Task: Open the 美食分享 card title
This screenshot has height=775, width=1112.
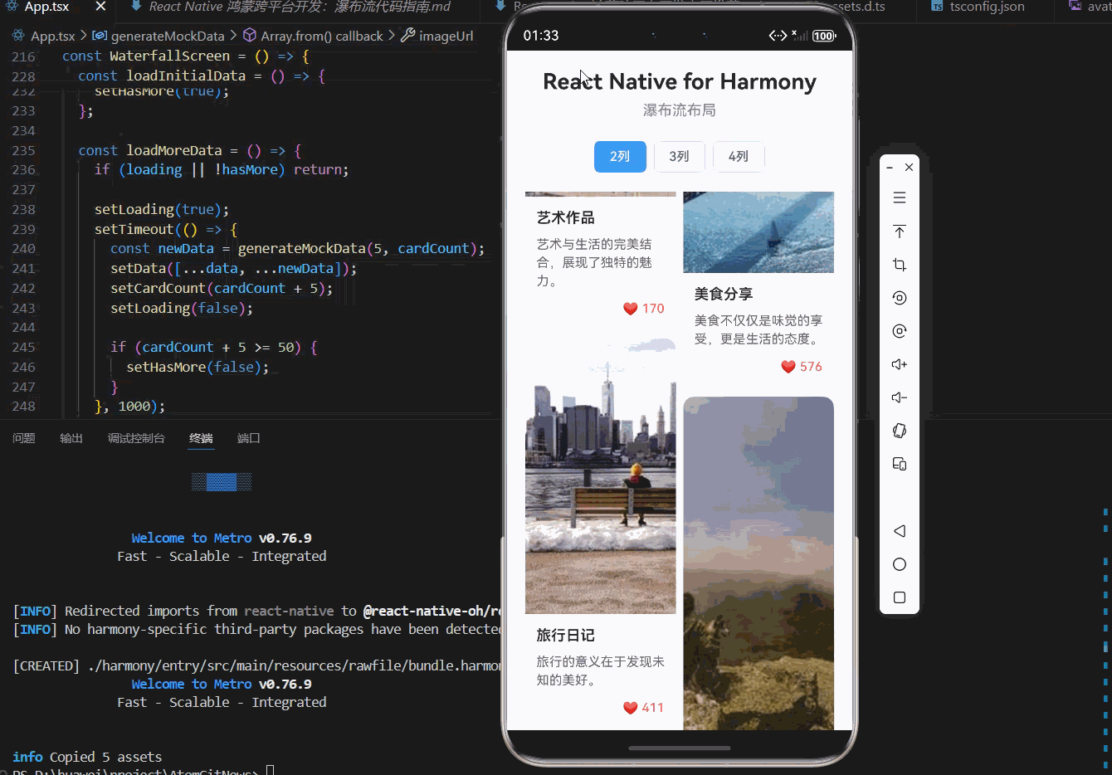Action: (x=724, y=294)
